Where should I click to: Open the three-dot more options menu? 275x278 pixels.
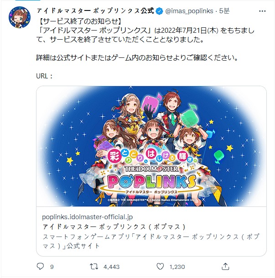(262, 11)
